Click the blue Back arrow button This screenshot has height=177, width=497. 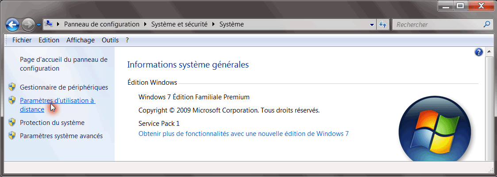(12, 25)
